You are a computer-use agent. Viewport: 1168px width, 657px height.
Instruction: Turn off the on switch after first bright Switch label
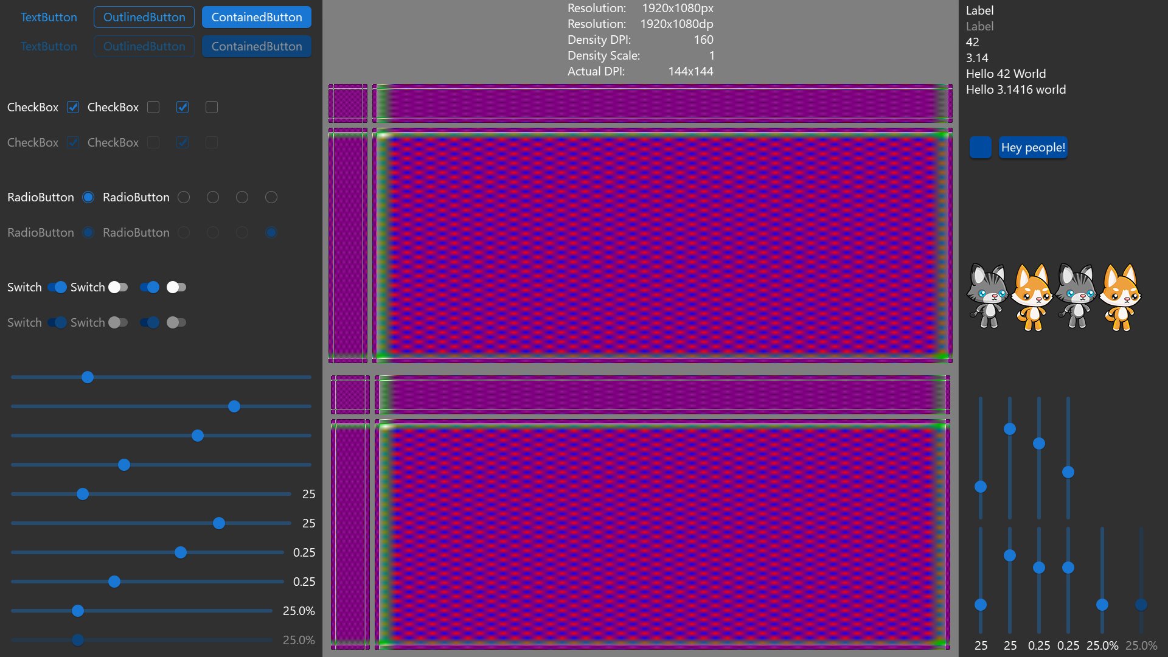[x=57, y=287]
